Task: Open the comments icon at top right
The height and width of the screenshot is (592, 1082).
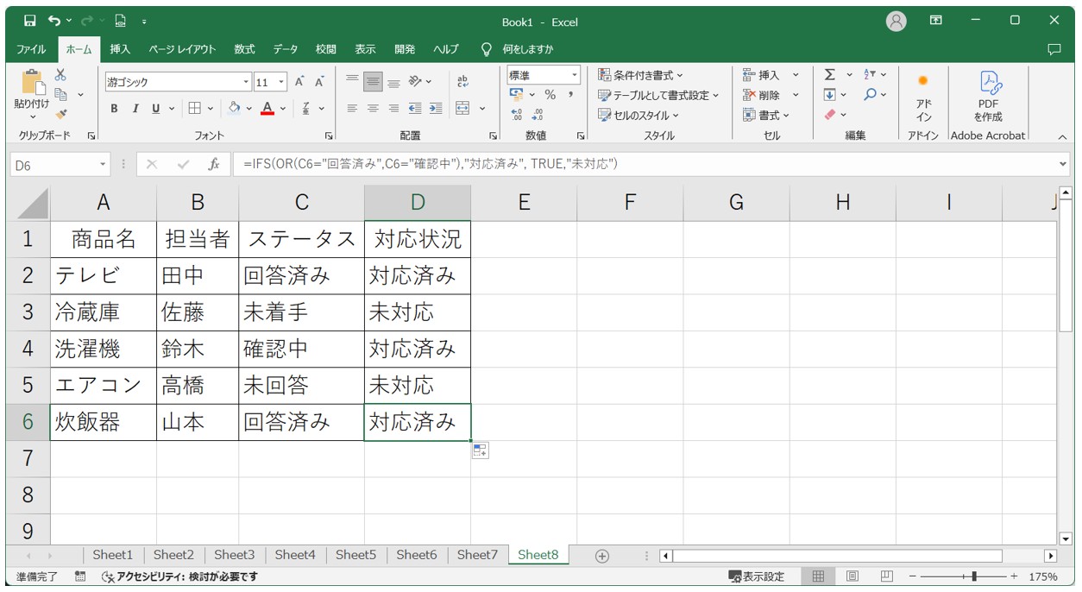Action: coord(1054,49)
